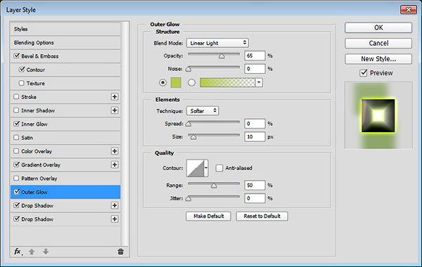Click the Size value field
This screenshot has width=422, height=267.
point(255,136)
